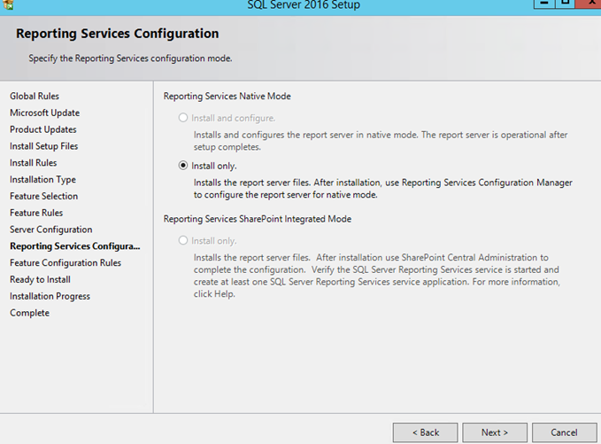Select Product Updates step in sidebar
The height and width of the screenshot is (444, 601).
(42, 129)
